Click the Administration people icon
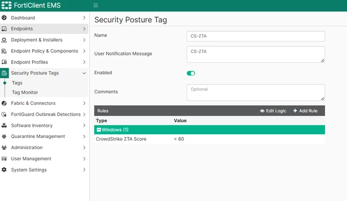 4,148
